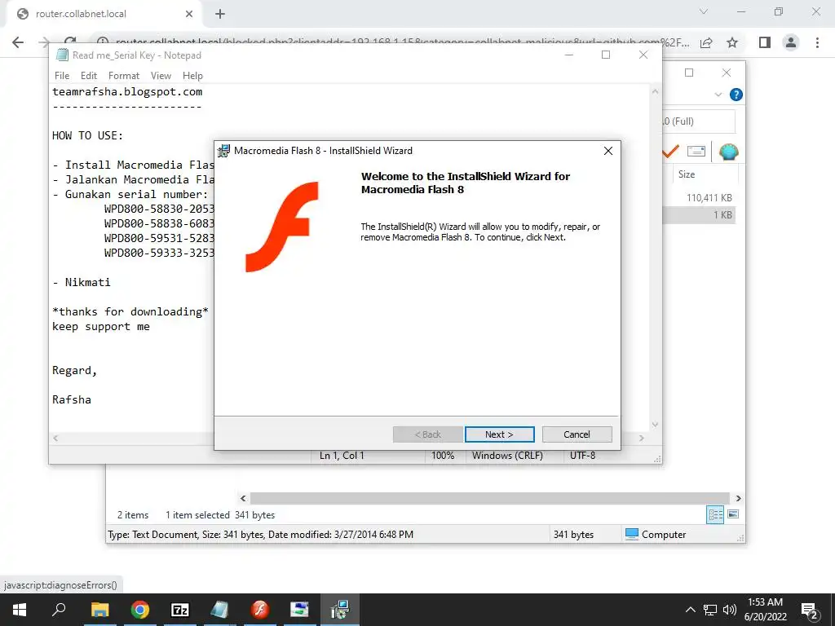The height and width of the screenshot is (626, 835).
Task: Switch to Notepad from the taskbar
Action: pos(219,610)
